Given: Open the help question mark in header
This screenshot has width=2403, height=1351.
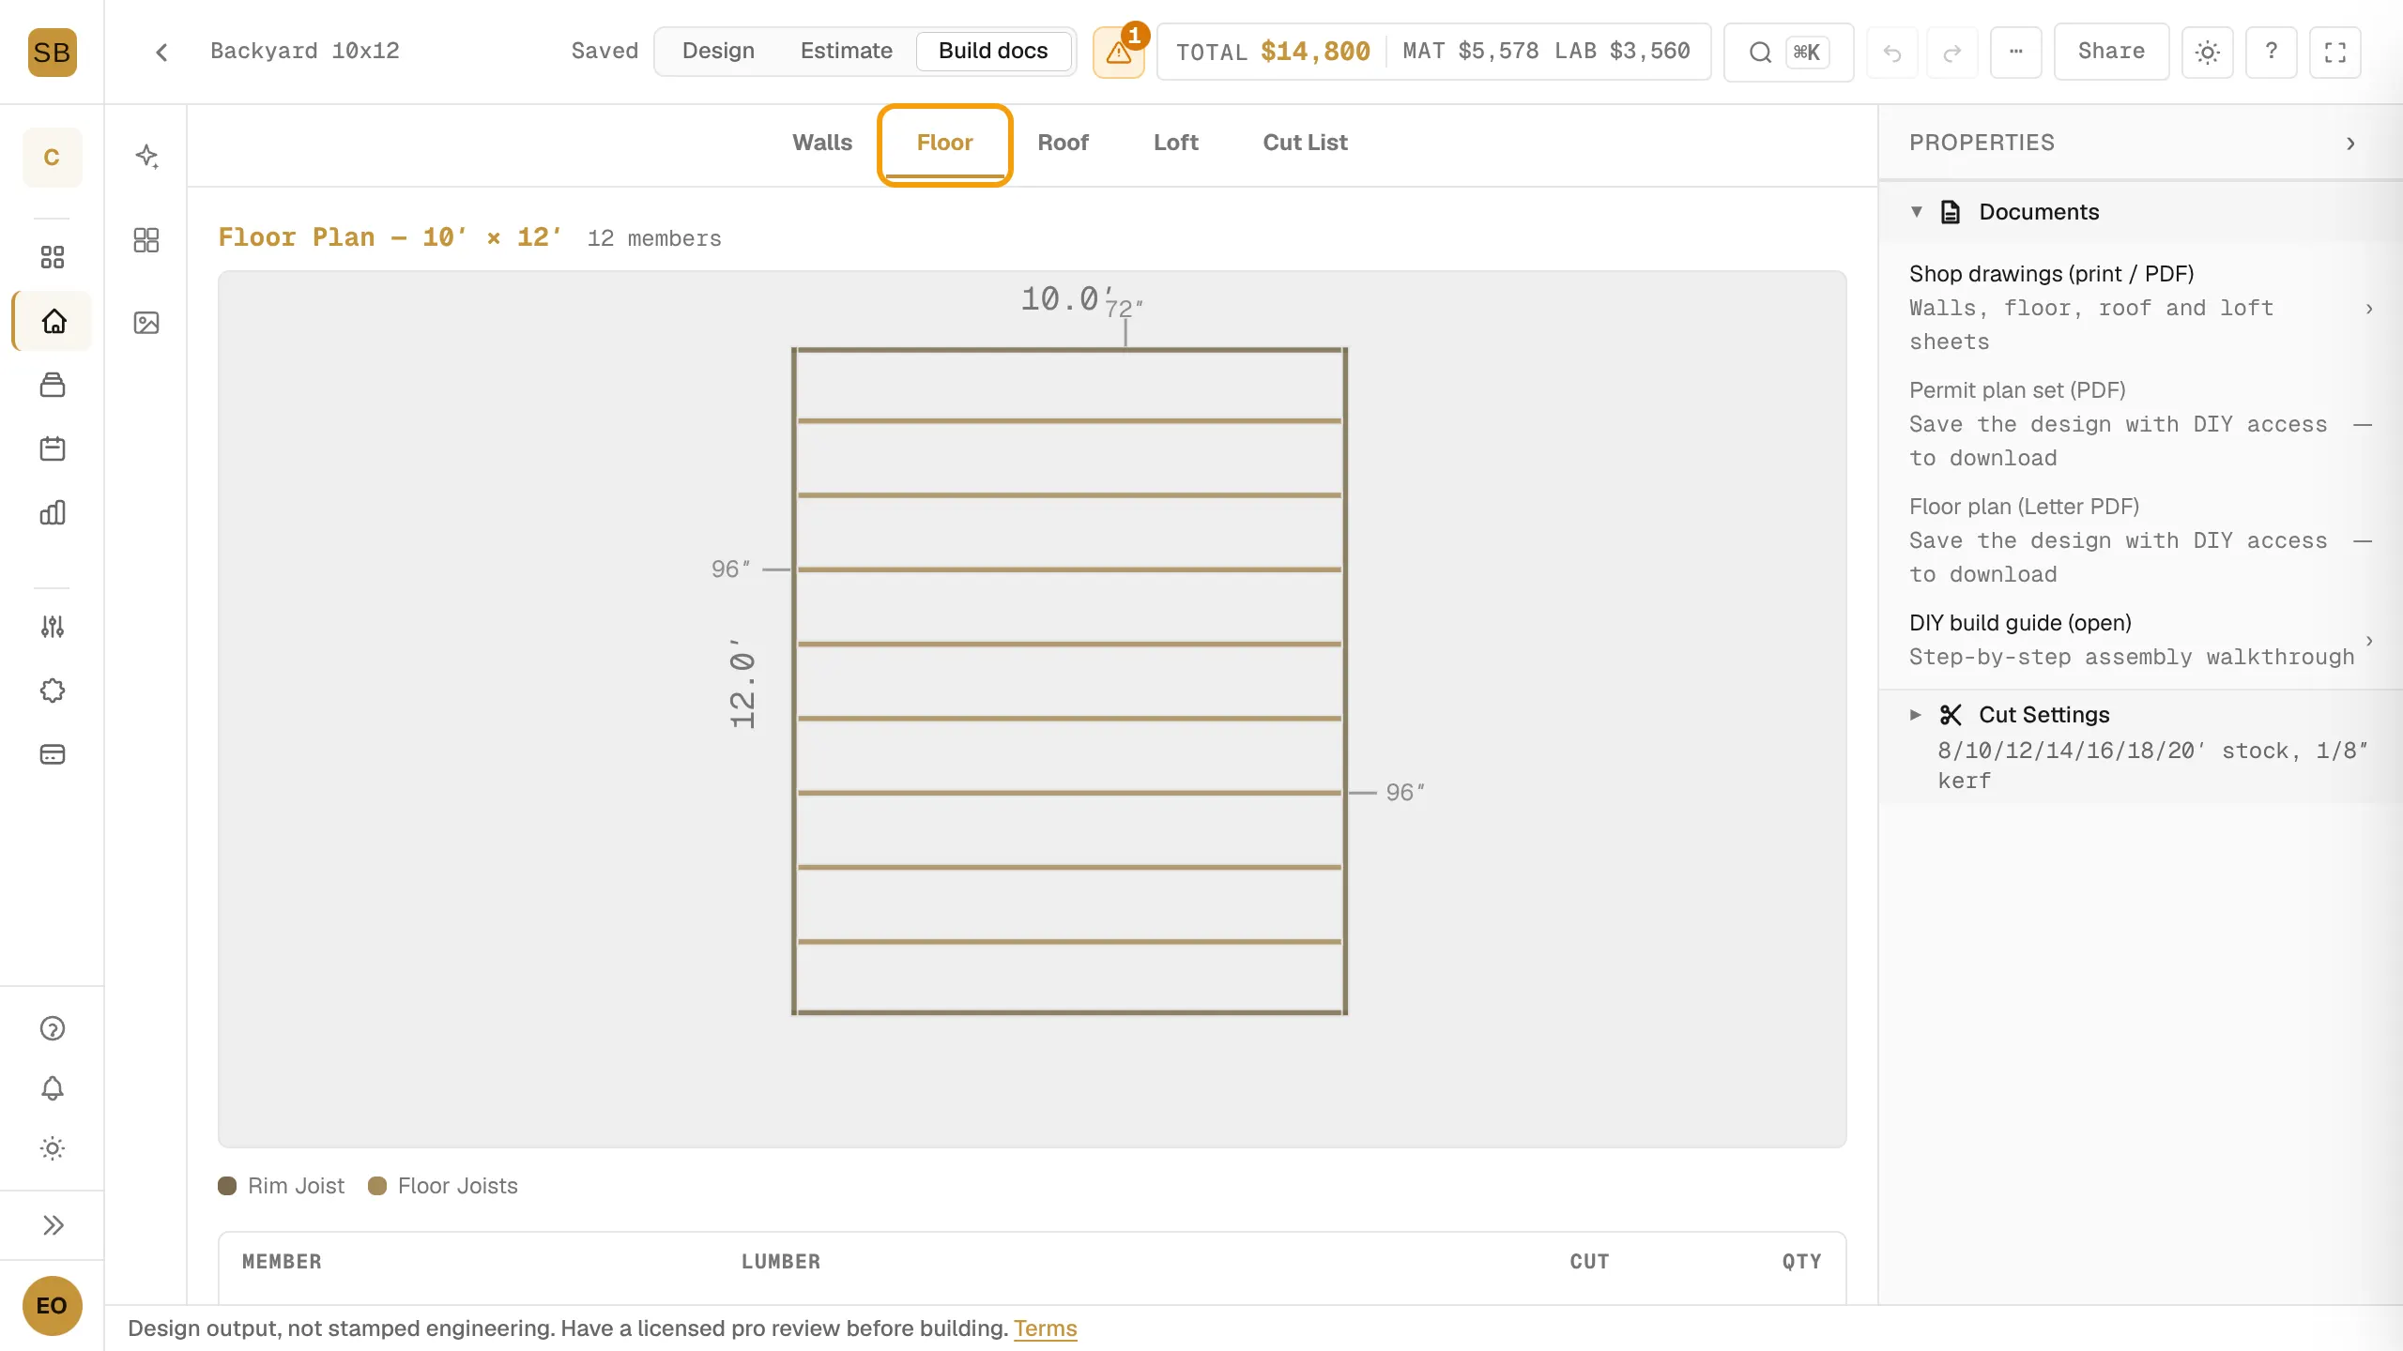Looking at the screenshot, I should pos(2272,53).
